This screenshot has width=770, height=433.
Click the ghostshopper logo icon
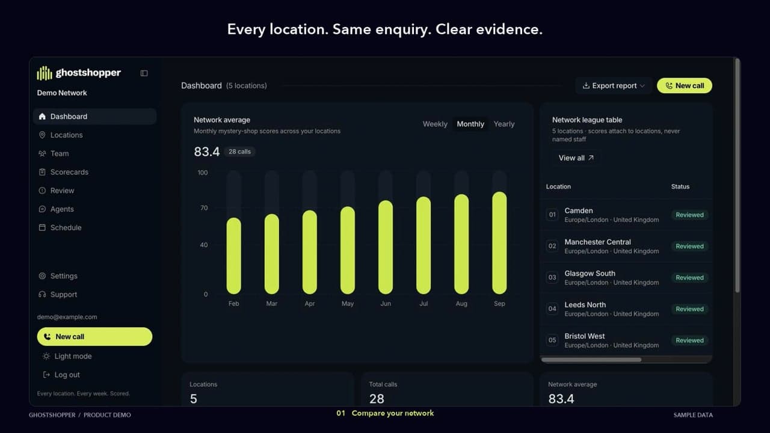pos(45,73)
